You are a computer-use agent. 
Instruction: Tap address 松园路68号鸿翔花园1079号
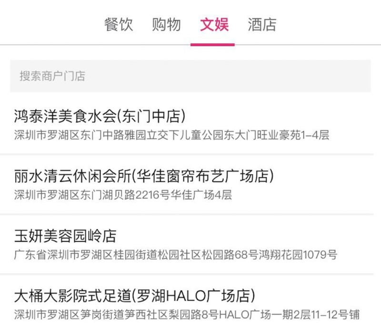click(x=269, y=255)
